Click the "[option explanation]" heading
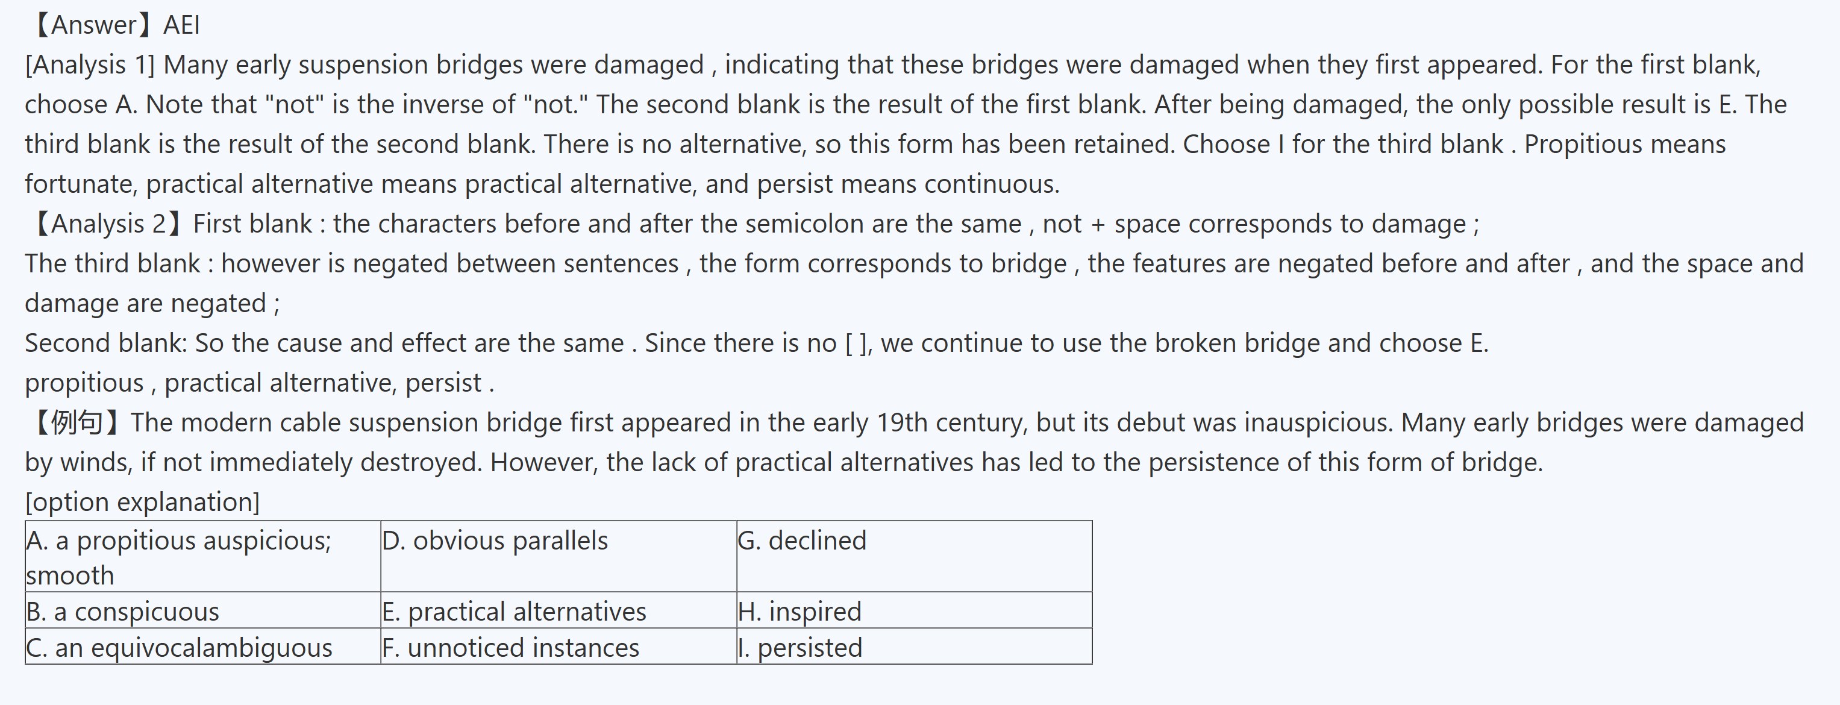This screenshot has height=705, width=1840. click(142, 502)
